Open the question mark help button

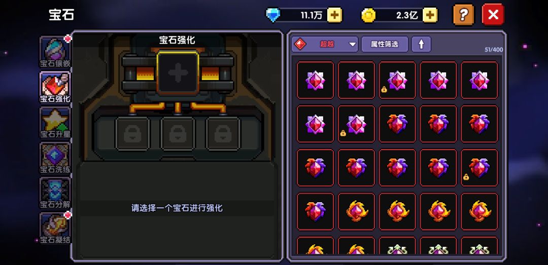pos(464,15)
